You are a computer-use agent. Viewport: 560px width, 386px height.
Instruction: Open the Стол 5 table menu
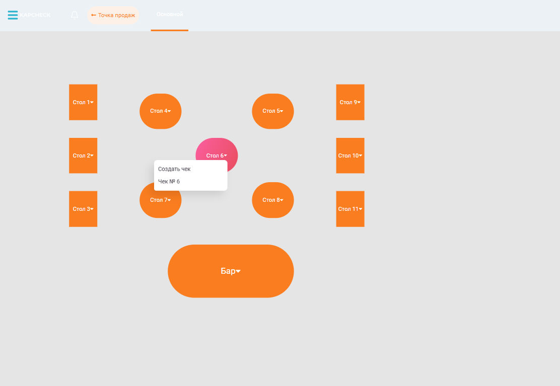pos(272,111)
